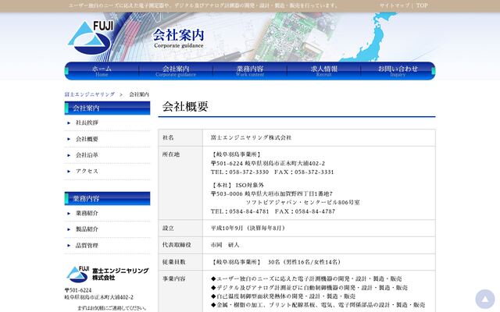This screenshot has width=500, height=312.
Task: Open the 会社案内 Corporate guidance menu item
Action: coord(176,71)
